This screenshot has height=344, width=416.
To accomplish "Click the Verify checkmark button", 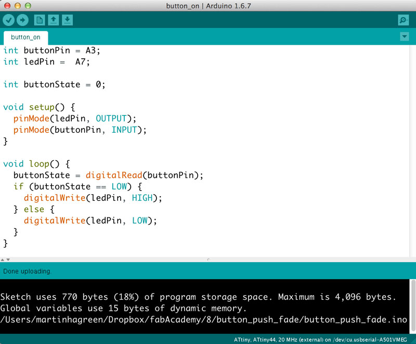I will pos(8,20).
